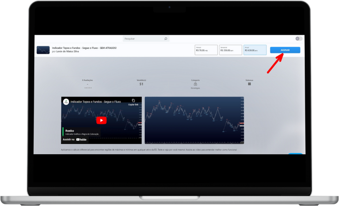Toggle the theme switch at top right
339x206 pixels.
coord(299,39)
